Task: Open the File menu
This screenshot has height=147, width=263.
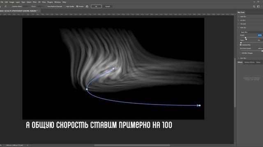Action: pyautogui.click(x=2, y=2)
